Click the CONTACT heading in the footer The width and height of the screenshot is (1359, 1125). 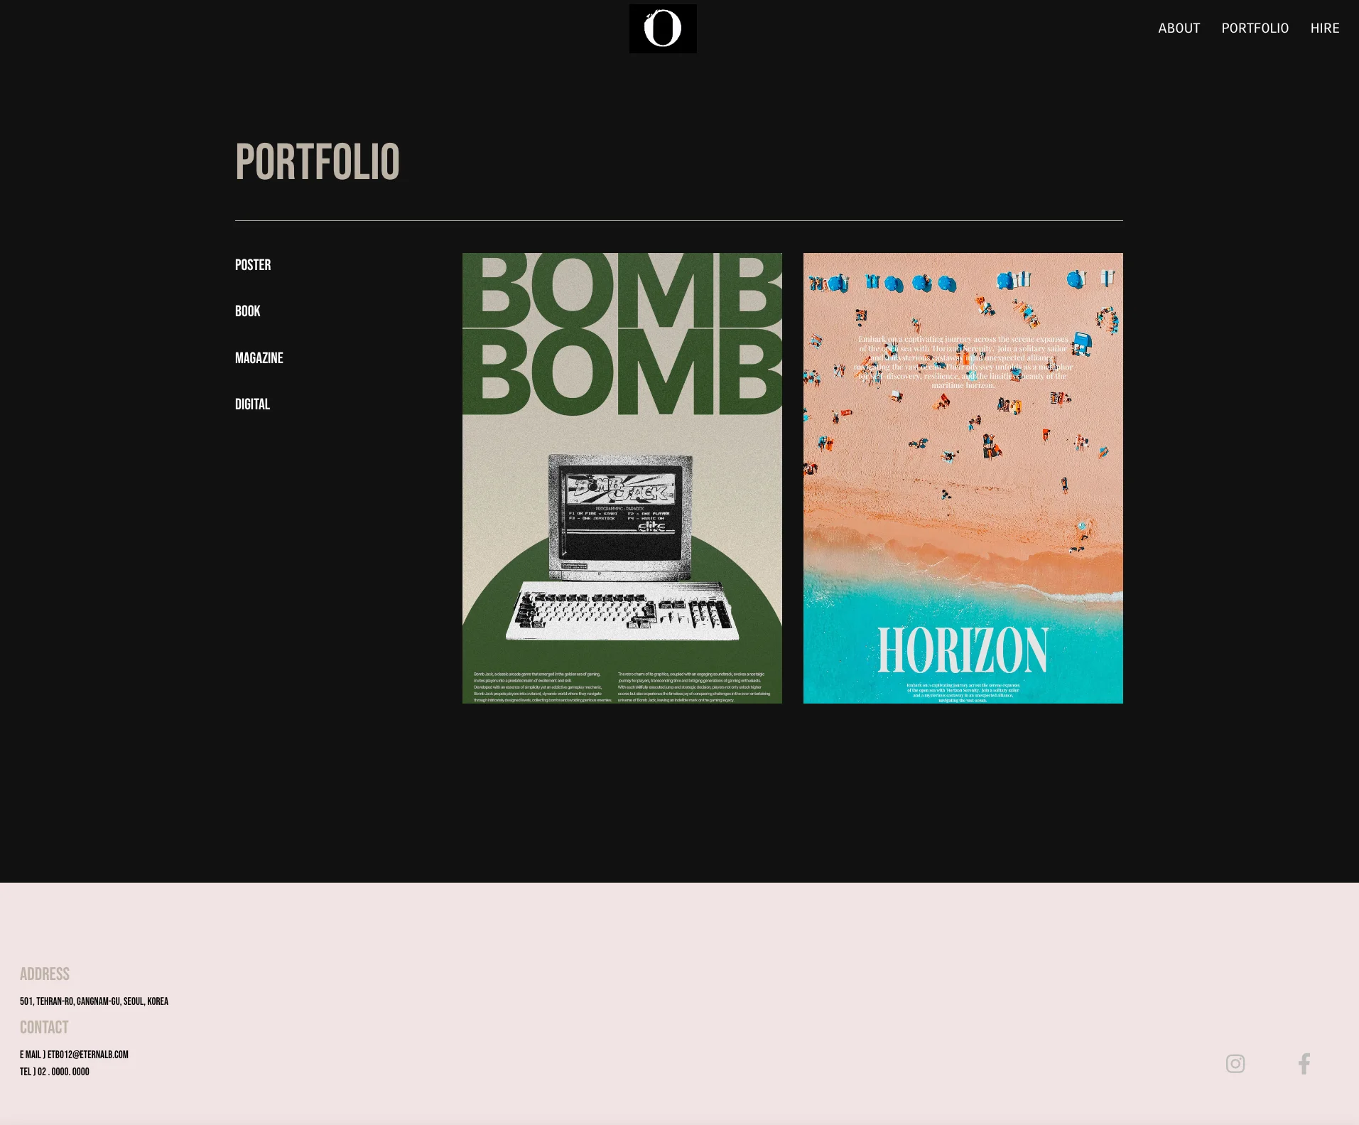(44, 1028)
